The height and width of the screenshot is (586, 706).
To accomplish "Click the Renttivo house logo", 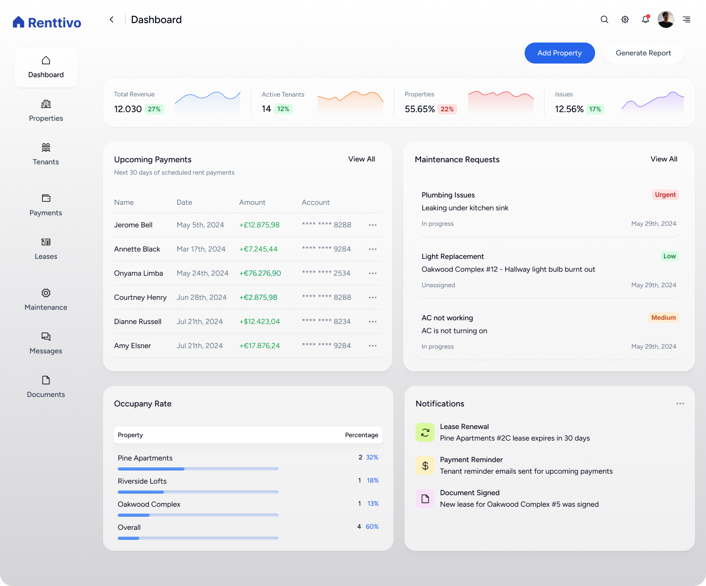I will (x=18, y=22).
